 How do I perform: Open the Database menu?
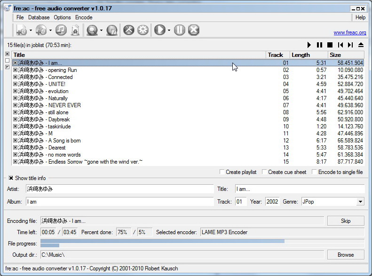click(39, 17)
